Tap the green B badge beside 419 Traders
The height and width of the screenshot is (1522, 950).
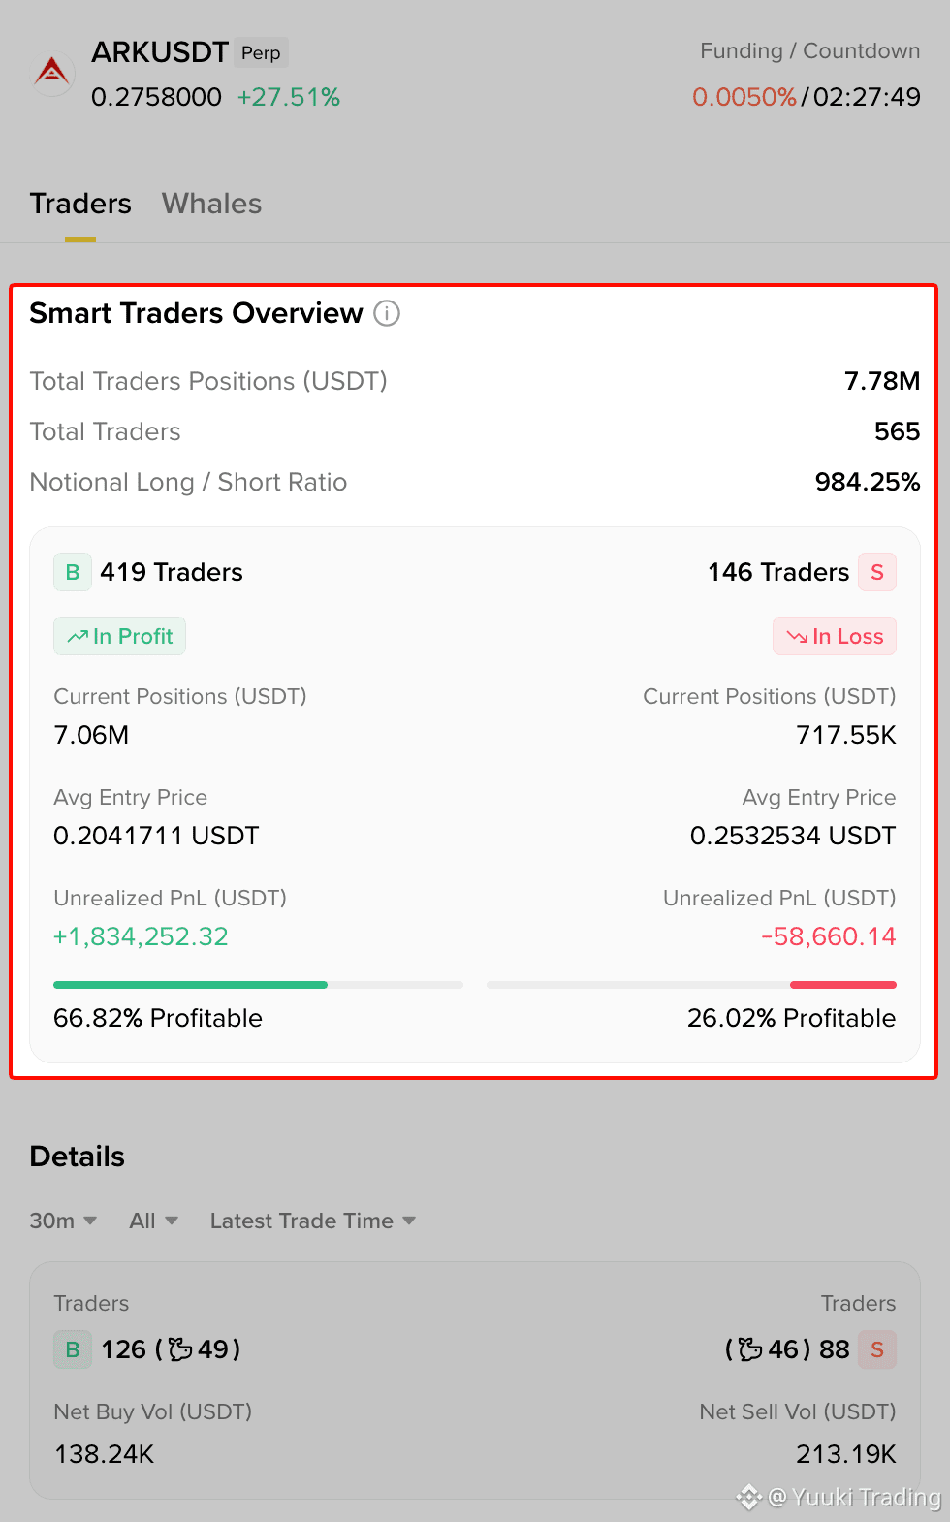73,572
